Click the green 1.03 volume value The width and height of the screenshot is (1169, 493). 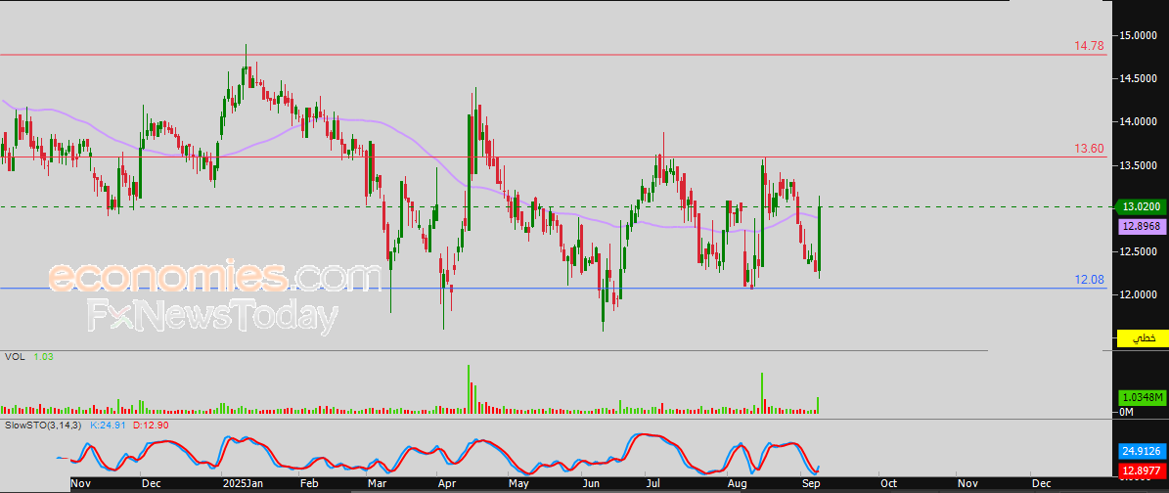pos(43,357)
